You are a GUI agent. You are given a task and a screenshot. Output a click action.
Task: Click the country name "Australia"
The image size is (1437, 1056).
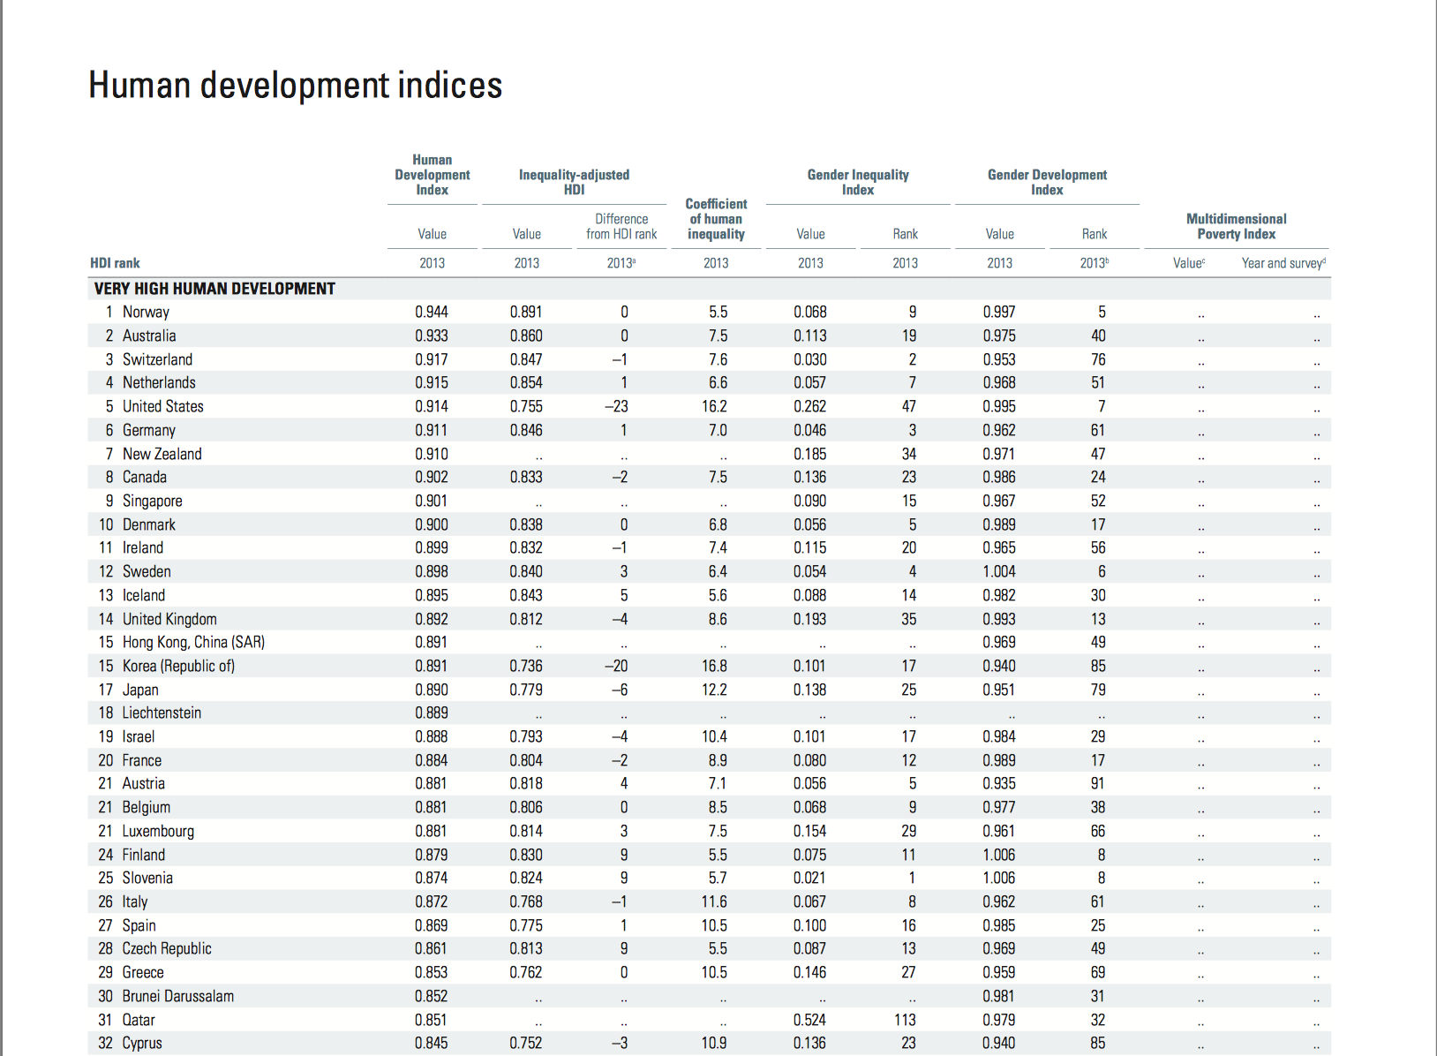point(149,336)
